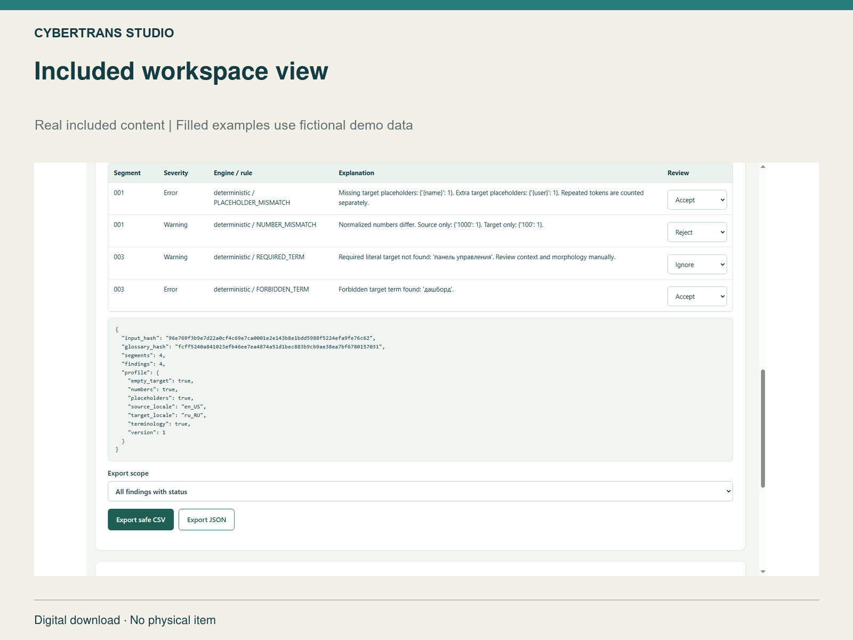The height and width of the screenshot is (640, 853).
Task: Click the Review column header
Action: [x=678, y=173]
